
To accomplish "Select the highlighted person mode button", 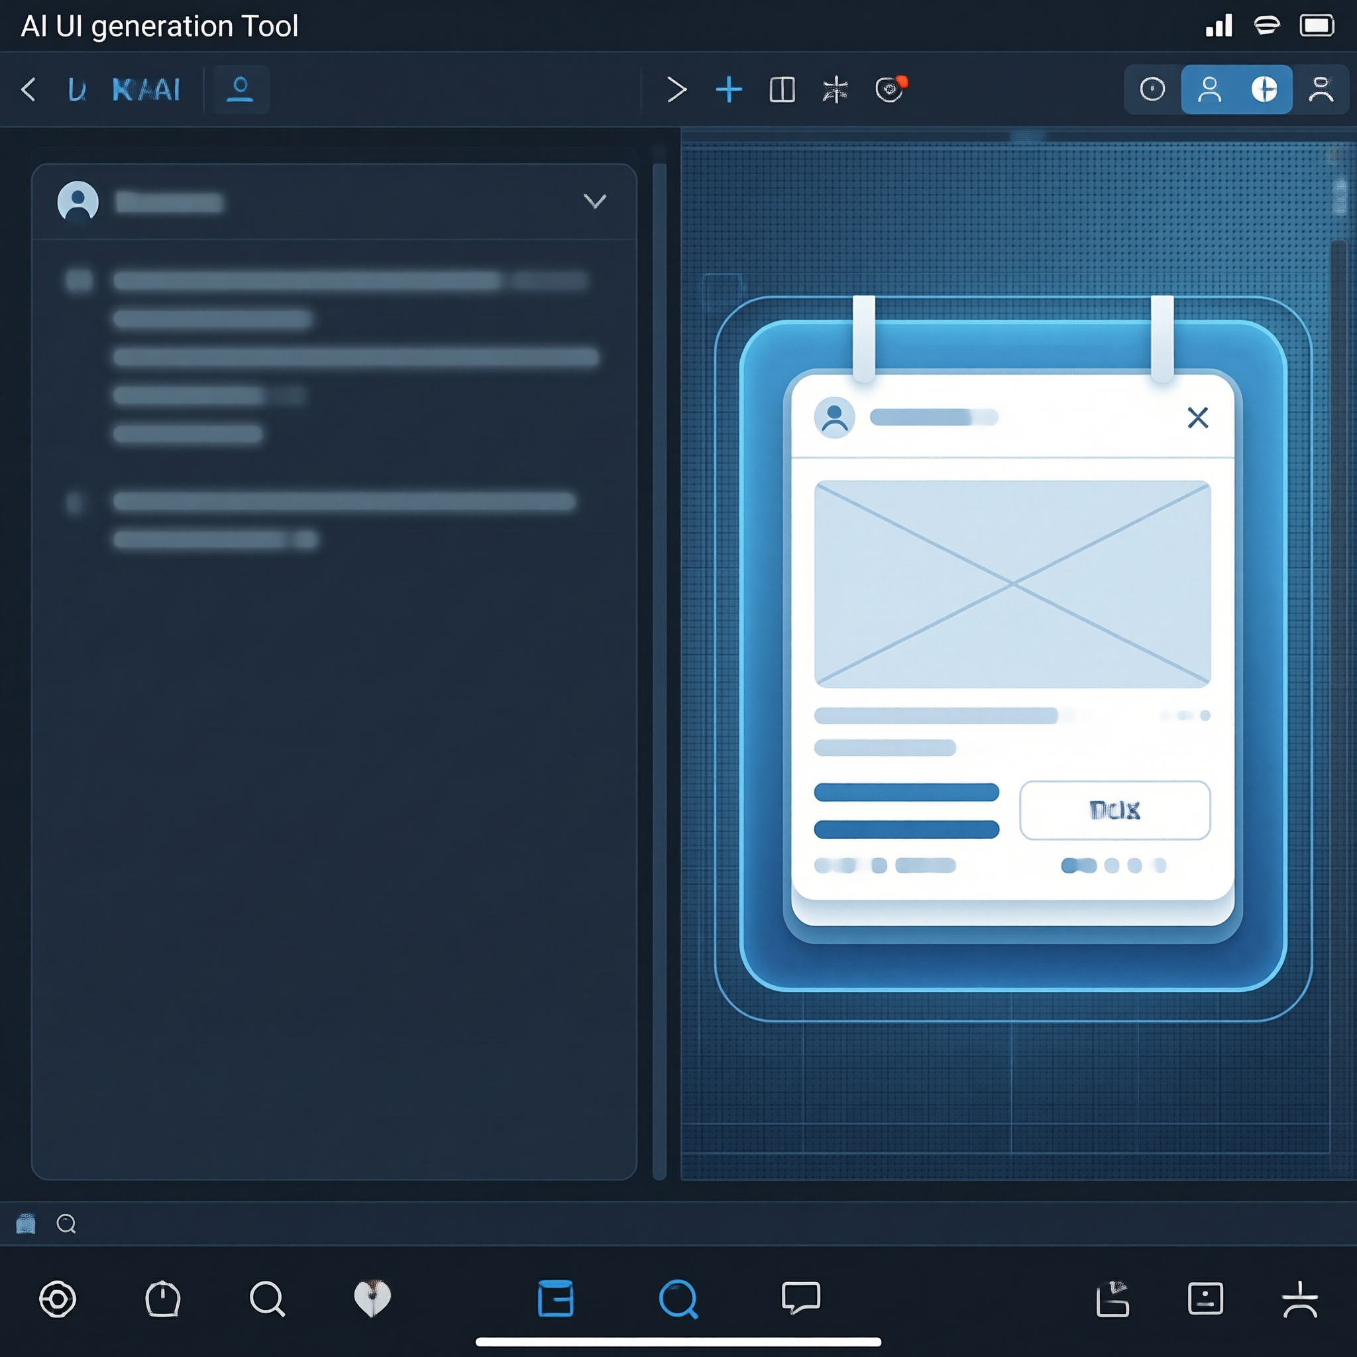I will pos(1209,89).
